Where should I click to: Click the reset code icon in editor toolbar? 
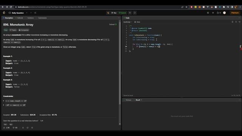tap(239, 22)
